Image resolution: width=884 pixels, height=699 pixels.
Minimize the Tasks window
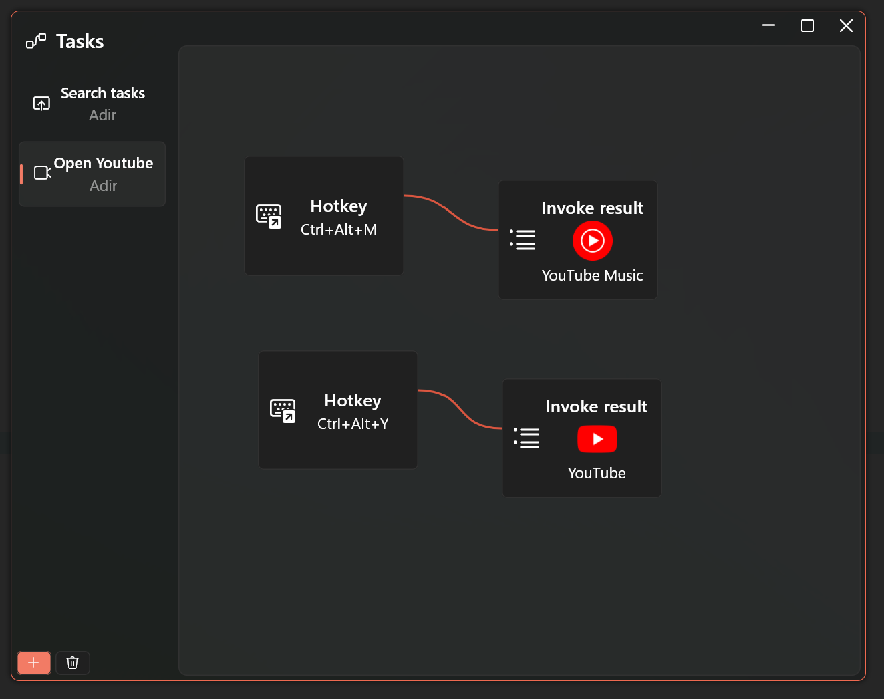tap(769, 25)
